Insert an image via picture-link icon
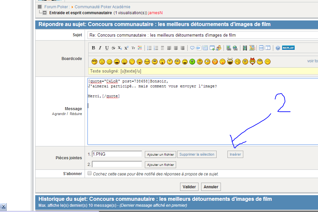 [228, 48]
